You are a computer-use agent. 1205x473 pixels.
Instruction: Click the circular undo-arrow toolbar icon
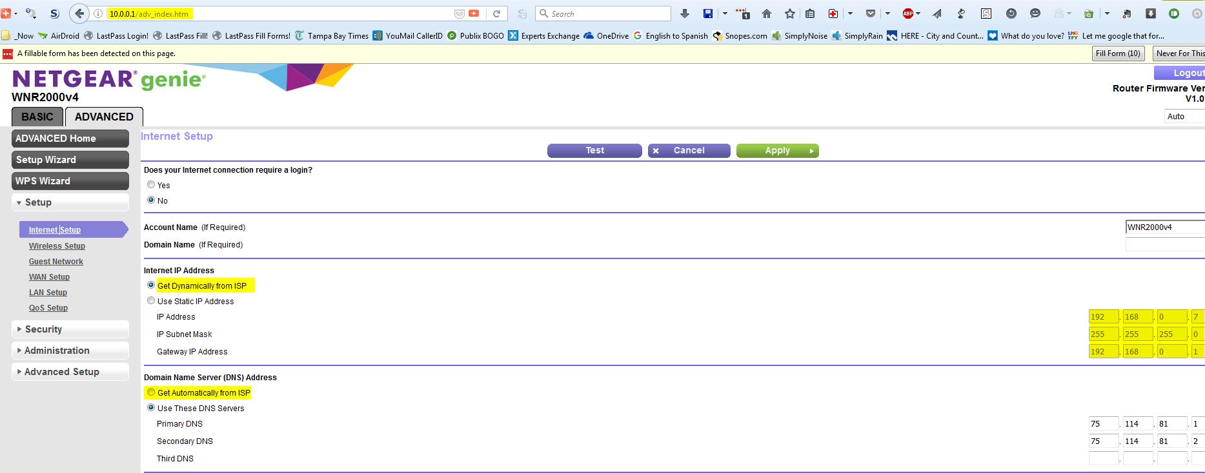[1011, 14]
